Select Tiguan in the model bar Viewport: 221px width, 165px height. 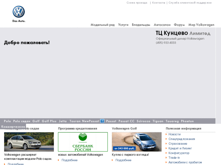click(x=158, y=121)
